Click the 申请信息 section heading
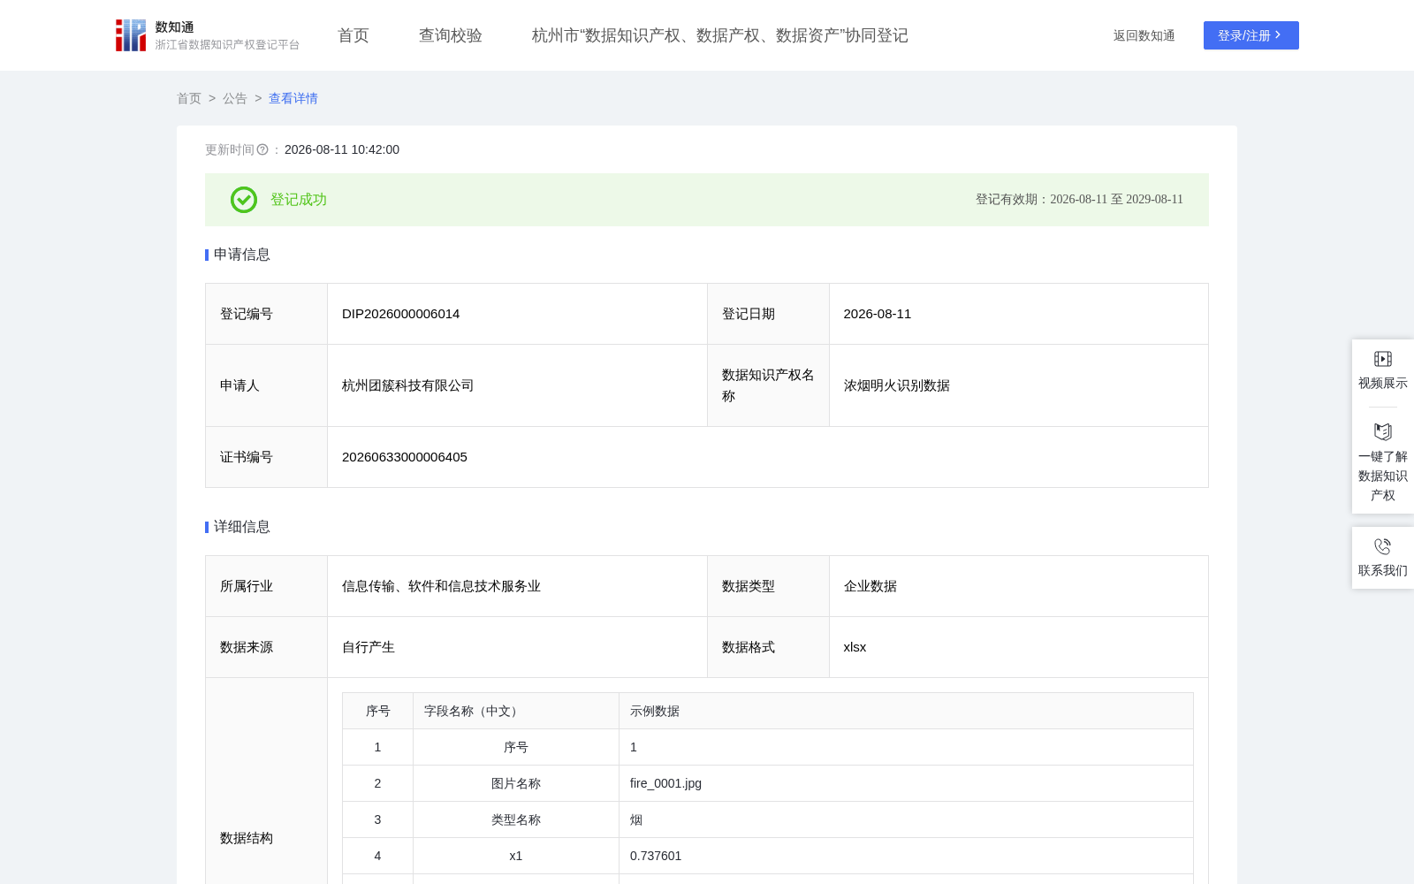This screenshot has width=1414, height=884. pyautogui.click(x=242, y=255)
